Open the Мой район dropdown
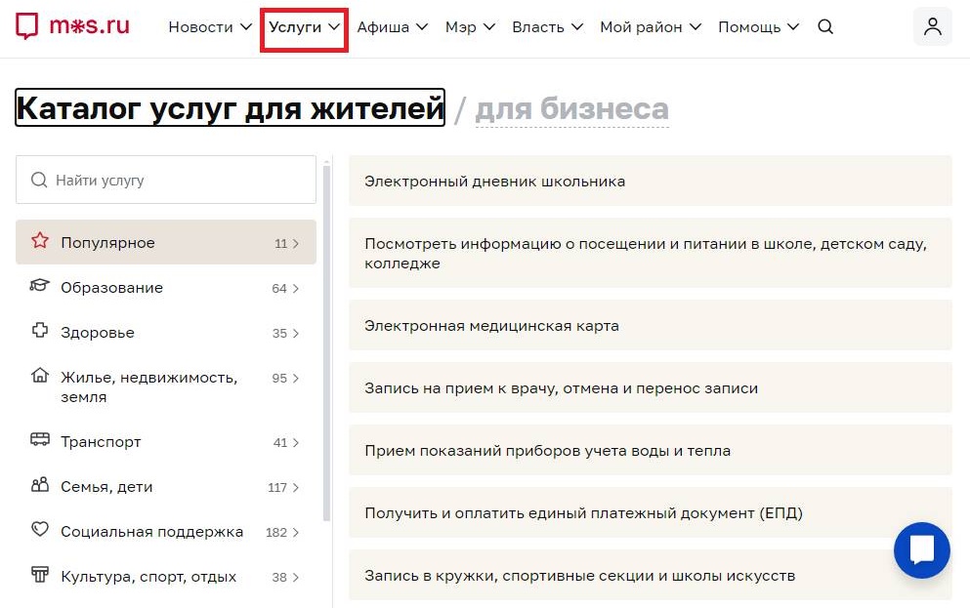 (x=642, y=27)
